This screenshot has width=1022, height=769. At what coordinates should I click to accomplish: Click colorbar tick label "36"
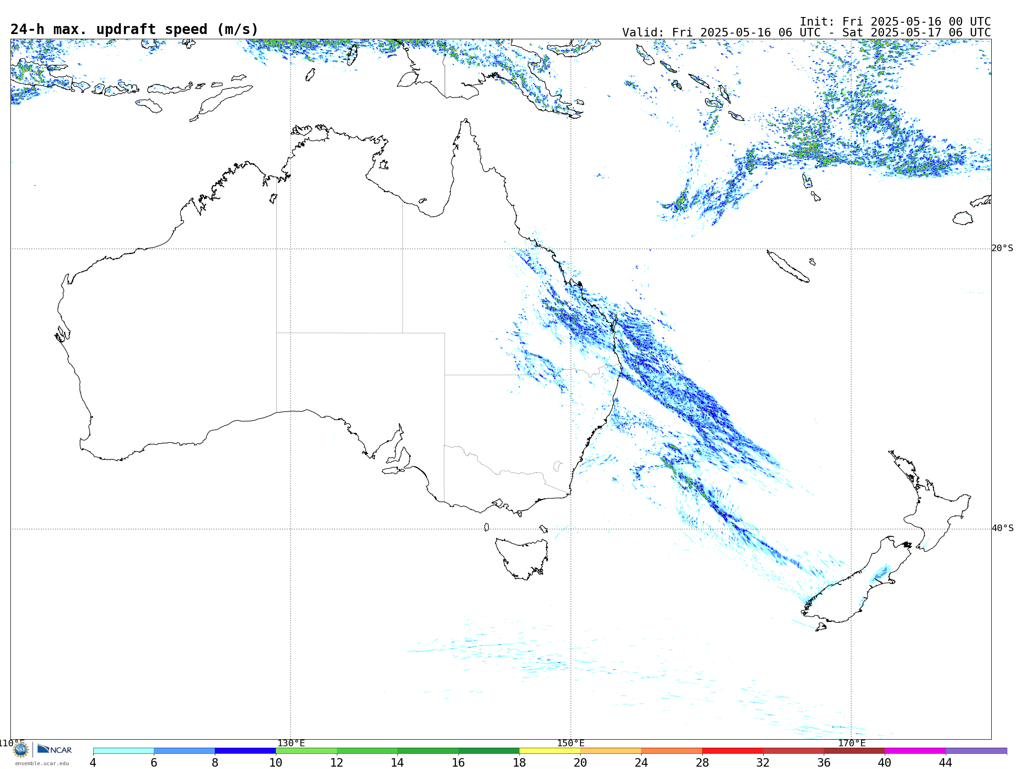pyautogui.click(x=824, y=763)
